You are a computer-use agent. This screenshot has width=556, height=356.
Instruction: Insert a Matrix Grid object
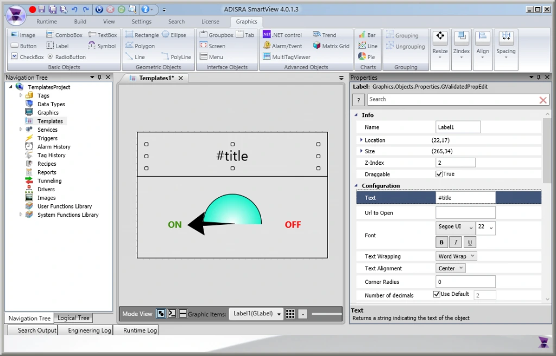tap(331, 46)
